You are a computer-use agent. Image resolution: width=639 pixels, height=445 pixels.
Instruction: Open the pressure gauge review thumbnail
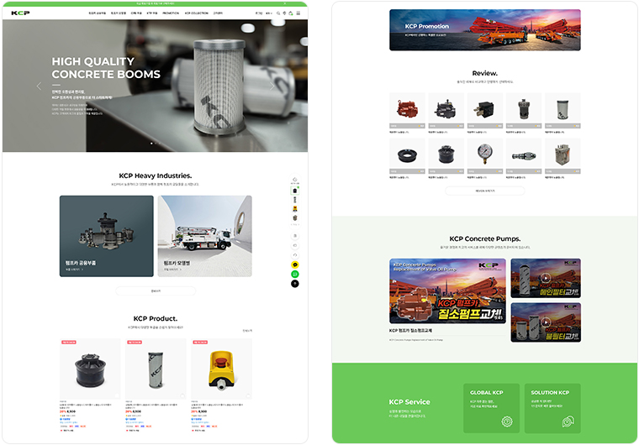point(484,156)
